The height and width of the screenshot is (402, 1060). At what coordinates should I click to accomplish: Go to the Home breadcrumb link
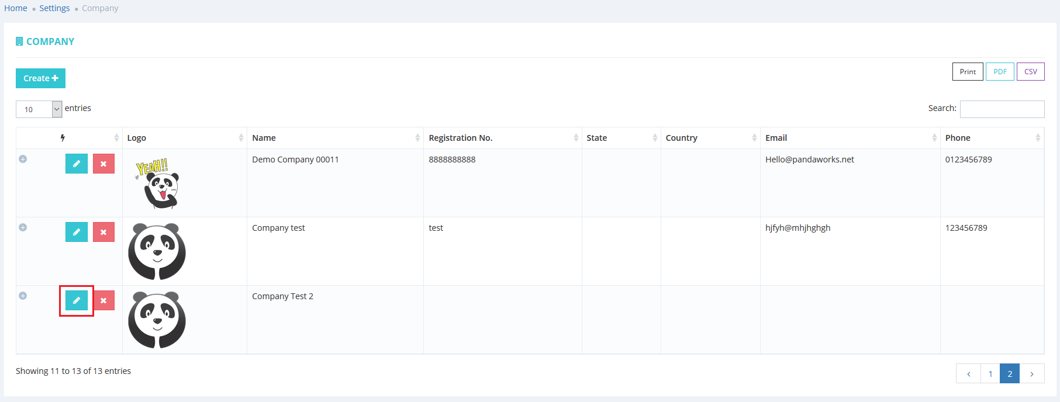16,8
